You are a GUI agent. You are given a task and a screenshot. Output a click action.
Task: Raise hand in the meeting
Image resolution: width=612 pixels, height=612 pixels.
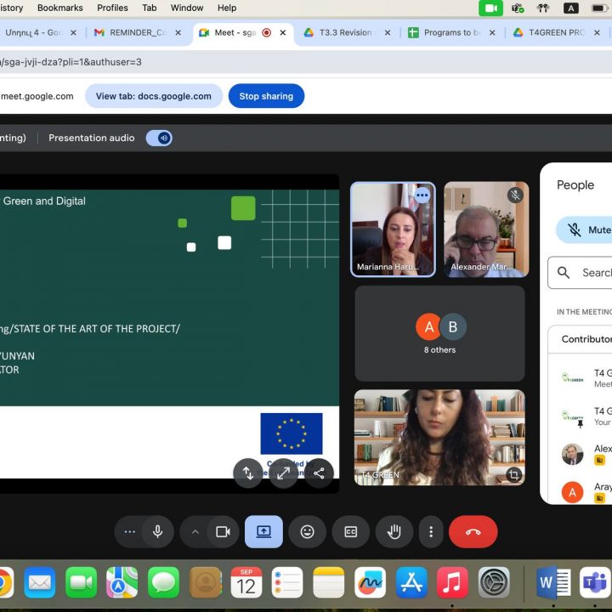pyautogui.click(x=394, y=532)
